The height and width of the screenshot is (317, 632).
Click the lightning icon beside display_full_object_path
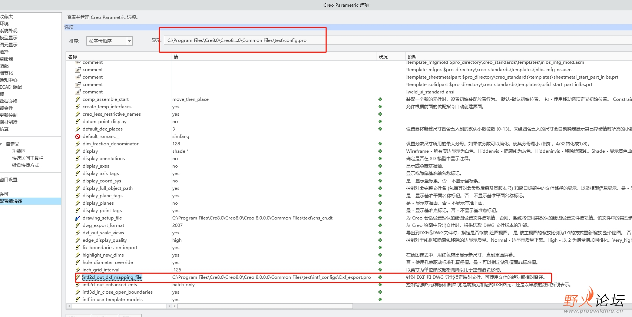point(78,188)
